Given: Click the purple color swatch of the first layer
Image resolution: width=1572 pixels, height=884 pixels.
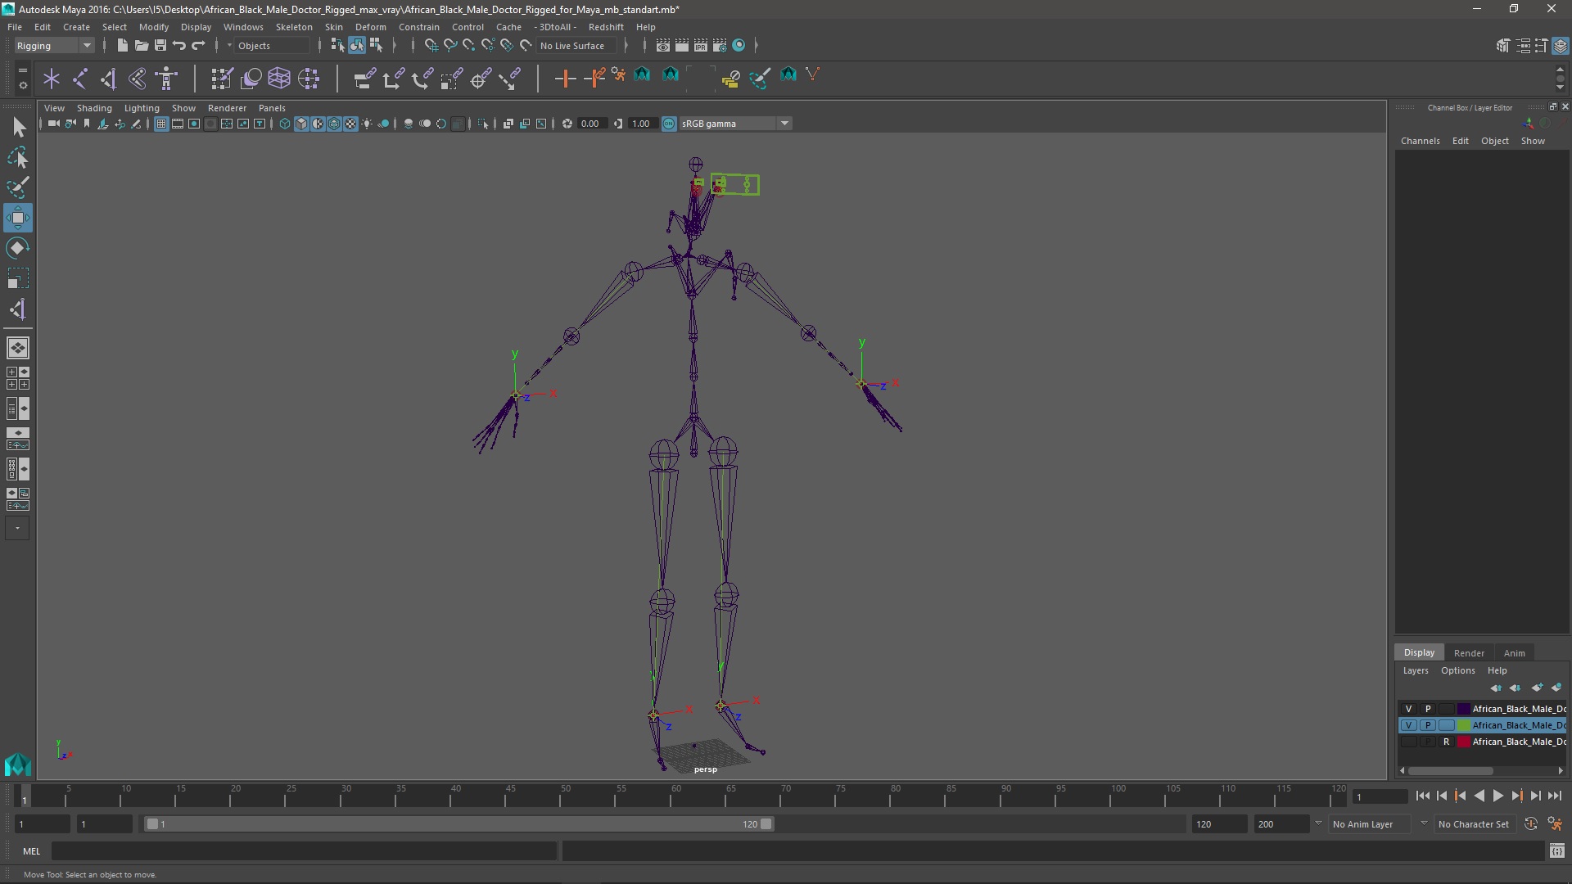Looking at the screenshot, I should coord(1463,709).
